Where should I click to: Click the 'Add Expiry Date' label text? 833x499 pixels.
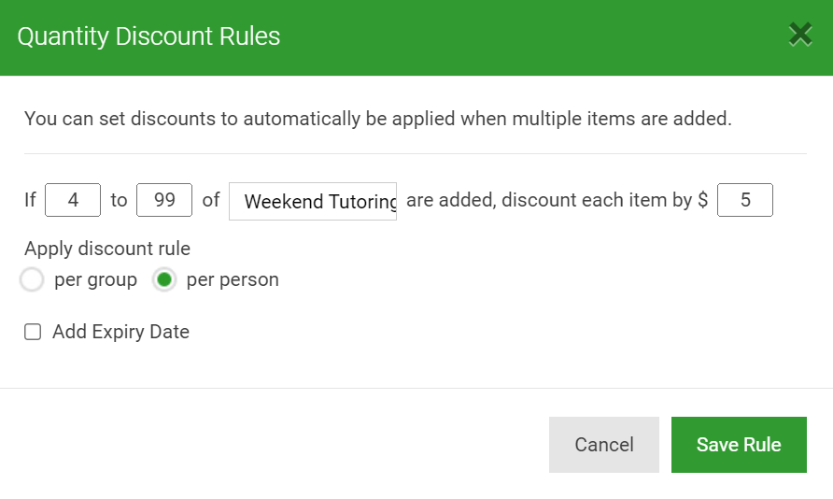(x=120, y=332)
